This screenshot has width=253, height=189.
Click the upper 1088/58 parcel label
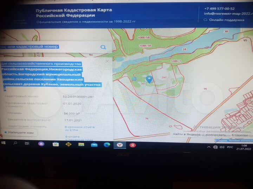pyautogui.click(x=144, y=37)
